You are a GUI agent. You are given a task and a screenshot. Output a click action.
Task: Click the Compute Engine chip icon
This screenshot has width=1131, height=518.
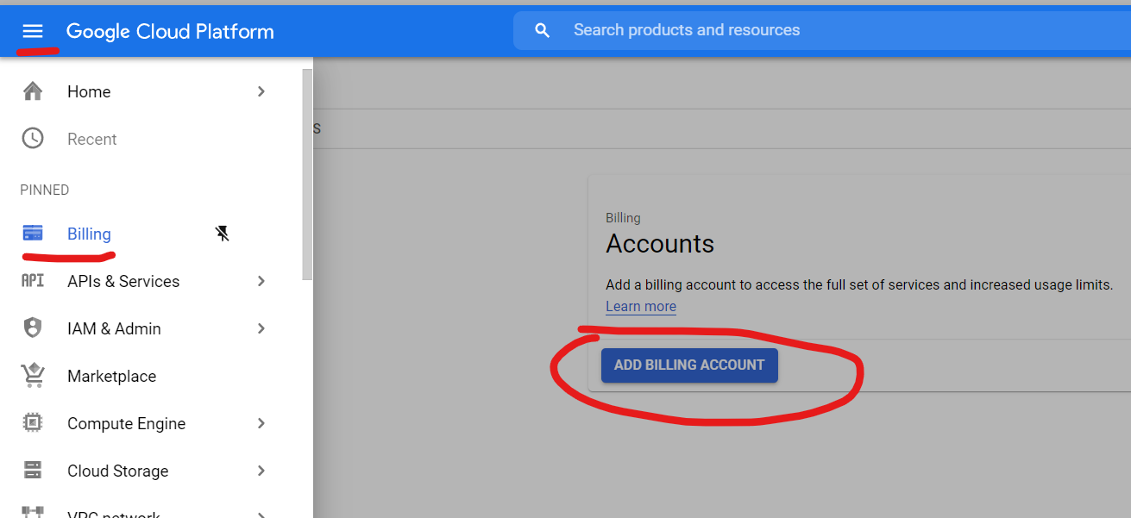click(33, 423)
